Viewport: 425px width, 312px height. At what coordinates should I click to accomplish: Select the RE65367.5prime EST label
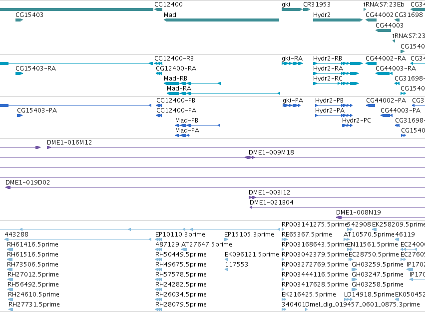coord(307,234)
